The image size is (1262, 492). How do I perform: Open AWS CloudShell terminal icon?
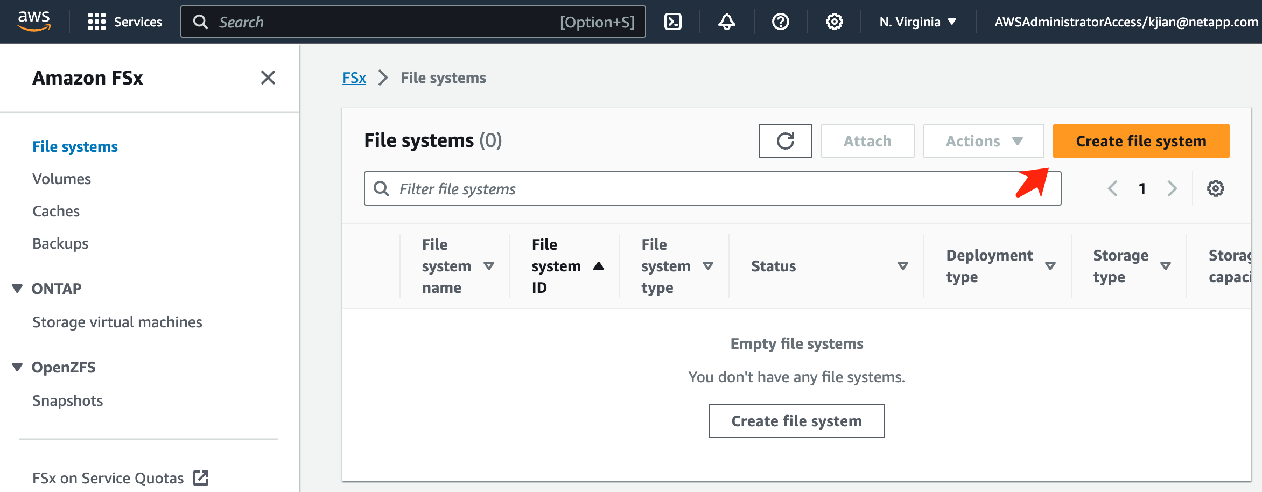(673, 22)
